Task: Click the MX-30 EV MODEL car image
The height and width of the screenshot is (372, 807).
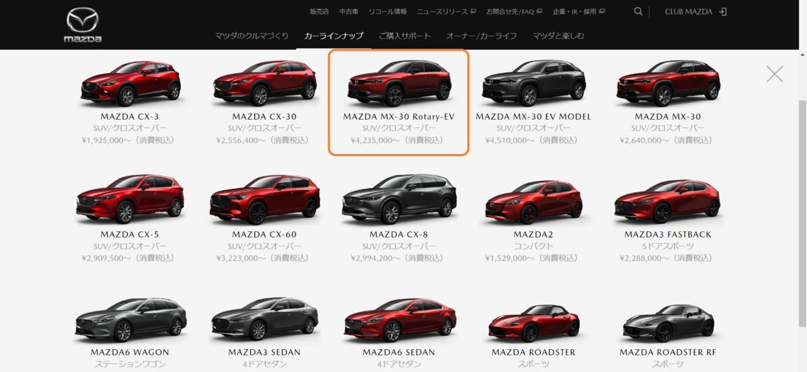Action: pos(533,83)
